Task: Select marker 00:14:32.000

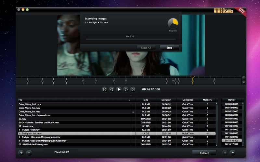Action: [x=231, y=141]
